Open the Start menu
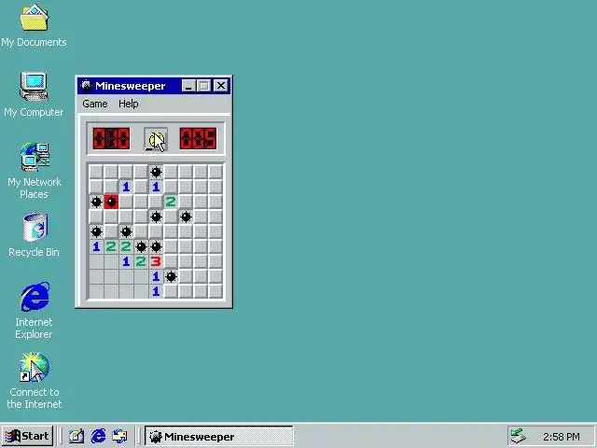 click(x=27, y=436)
